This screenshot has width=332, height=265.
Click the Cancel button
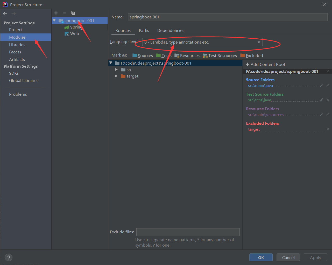tap(288, 257)
